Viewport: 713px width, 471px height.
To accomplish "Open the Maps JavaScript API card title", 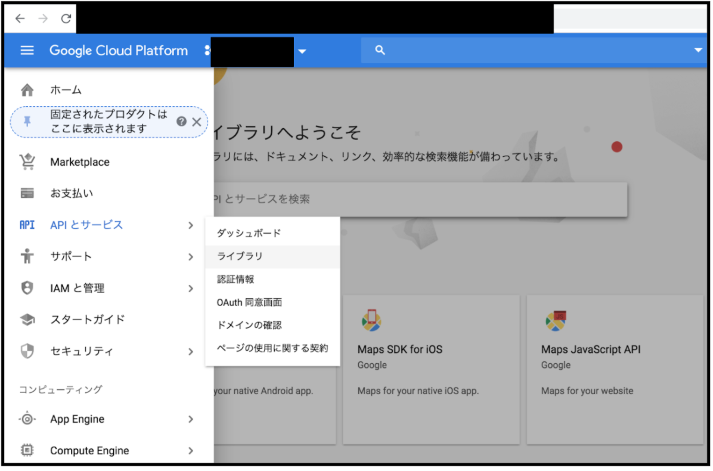I will pyautogui.click(x=591, y=350).
